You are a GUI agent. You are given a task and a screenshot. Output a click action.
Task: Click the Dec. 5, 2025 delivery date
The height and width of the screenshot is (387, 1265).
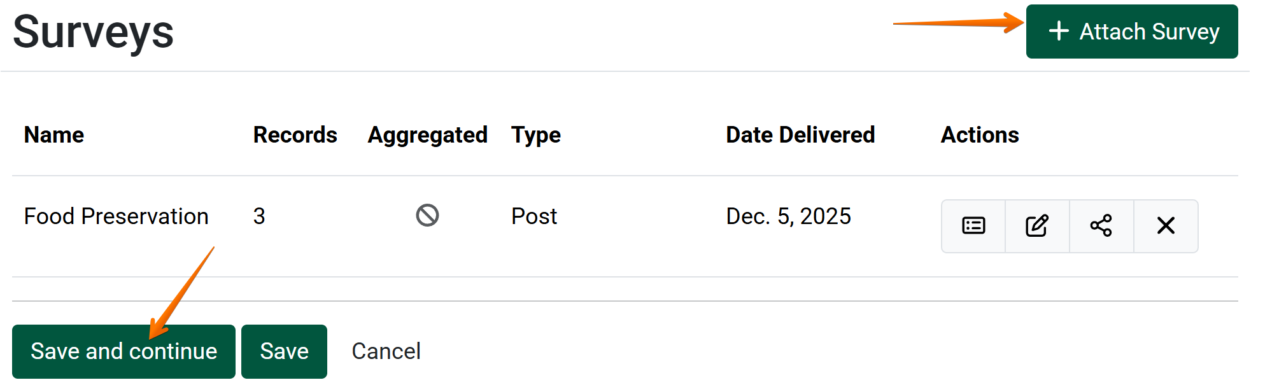pos(788,216)
